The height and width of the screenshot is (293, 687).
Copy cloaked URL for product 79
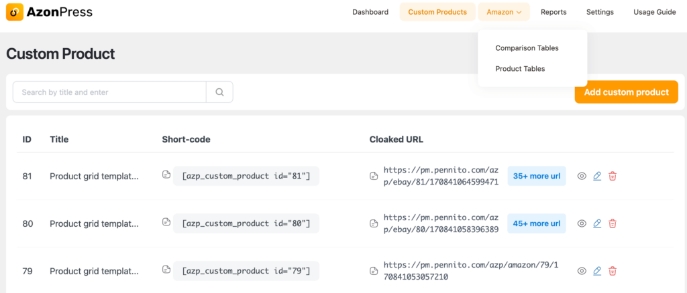[374, 271]
